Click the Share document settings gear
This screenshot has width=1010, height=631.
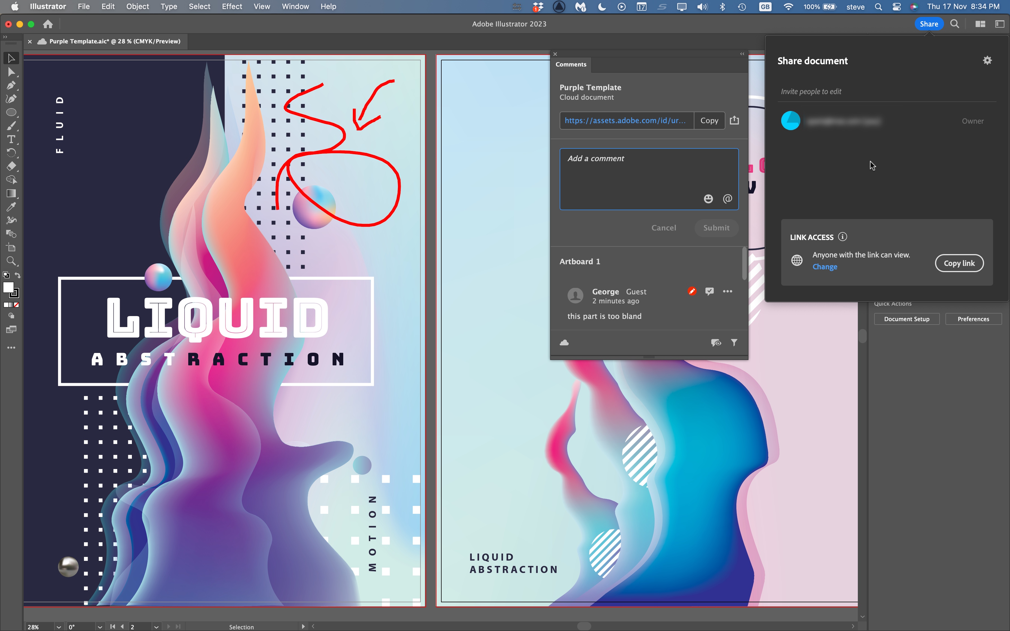point(987,60)
